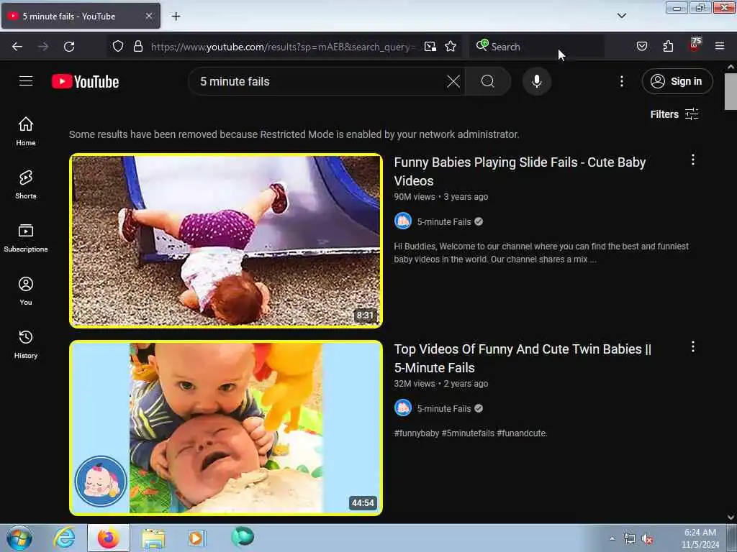Open Pocket save icon in toolbar

click(x=641, y=46)
